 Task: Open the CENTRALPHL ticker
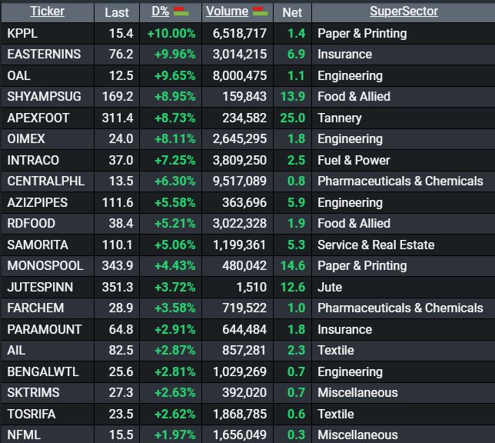click(x=46, y=181)
